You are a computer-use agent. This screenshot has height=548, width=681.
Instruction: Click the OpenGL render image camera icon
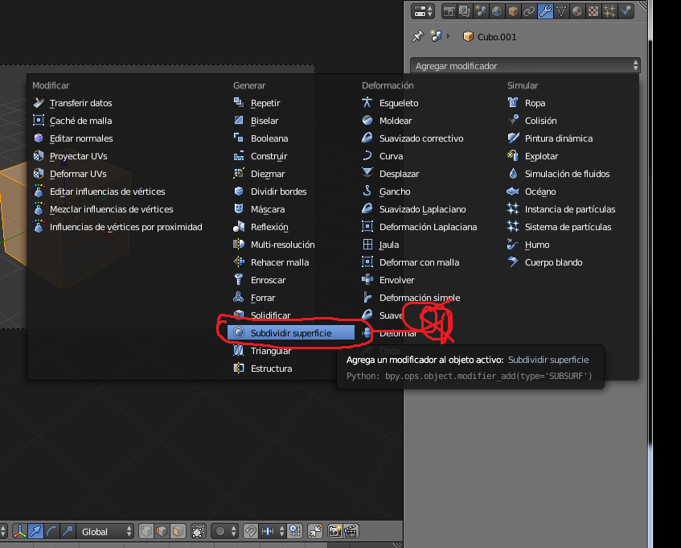click(x=334, y=531)
